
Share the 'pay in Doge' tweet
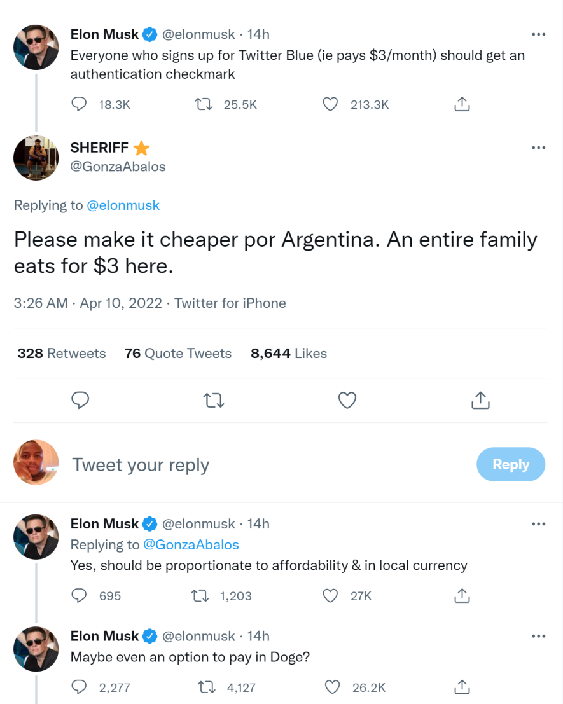coord(462,687)
